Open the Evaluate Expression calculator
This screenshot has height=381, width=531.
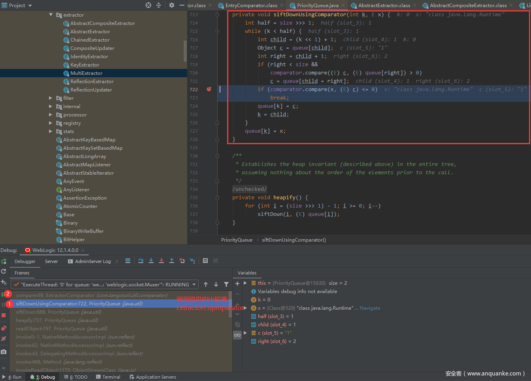click(x=205, y=261)
